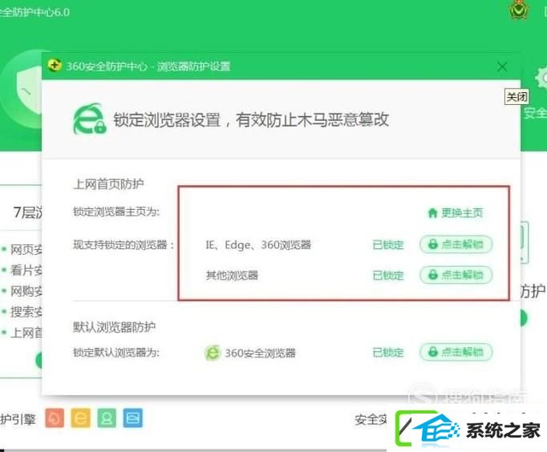Close the 浏览器防护设置 dialog with X
547x452 pixels.
[x=502, y=67]
